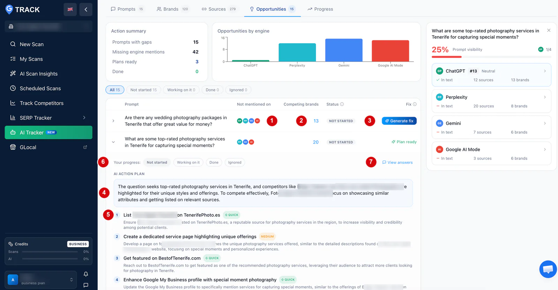The height and width of the screenshot is (290, 558).
Task: Open the View answers link
Action: click(x=397, y=162)
